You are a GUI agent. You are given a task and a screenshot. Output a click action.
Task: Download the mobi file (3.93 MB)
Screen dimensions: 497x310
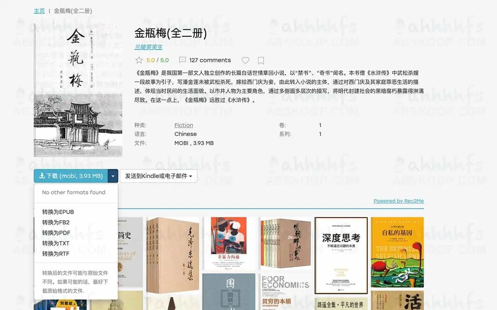71,176
